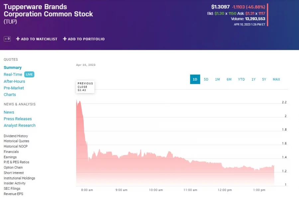The image size is (299, 202).
Task: Switch to the MAX chart timeframe
Action: point(276,79)
